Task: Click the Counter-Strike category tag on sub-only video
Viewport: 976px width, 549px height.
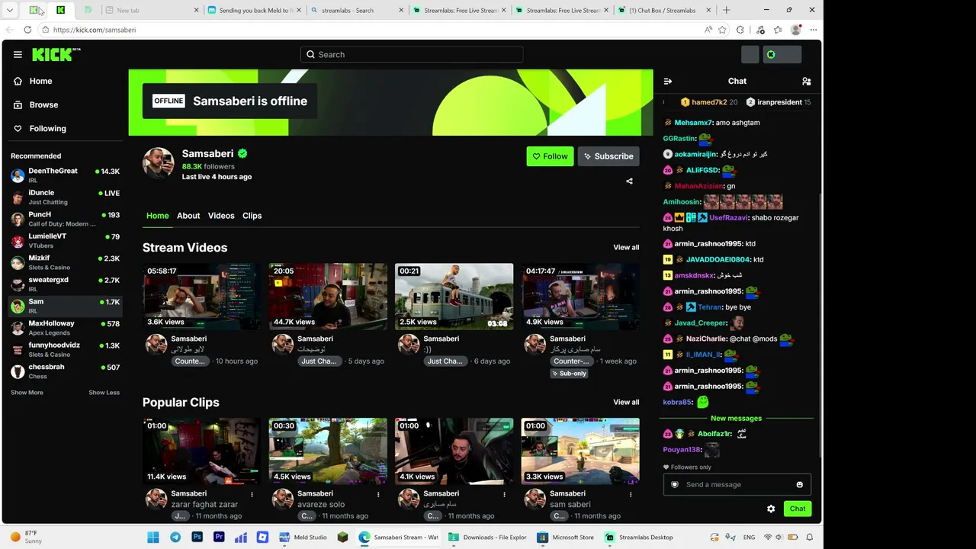Action: pos(572,361)
